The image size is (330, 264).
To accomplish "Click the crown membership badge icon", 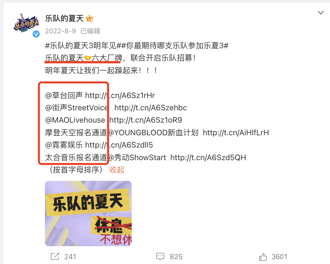I will pos(90,18).
